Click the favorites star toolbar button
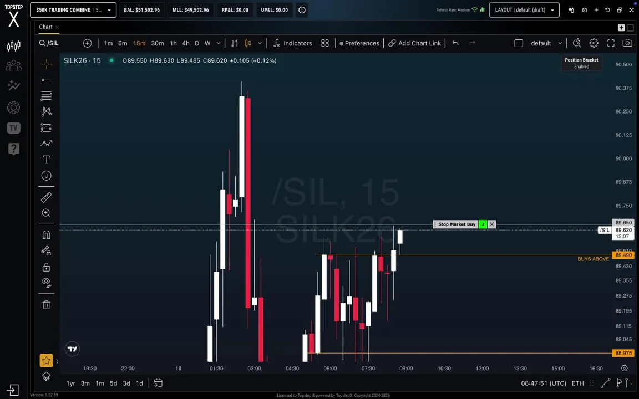 pyautogui.click(x=47, y=360)
